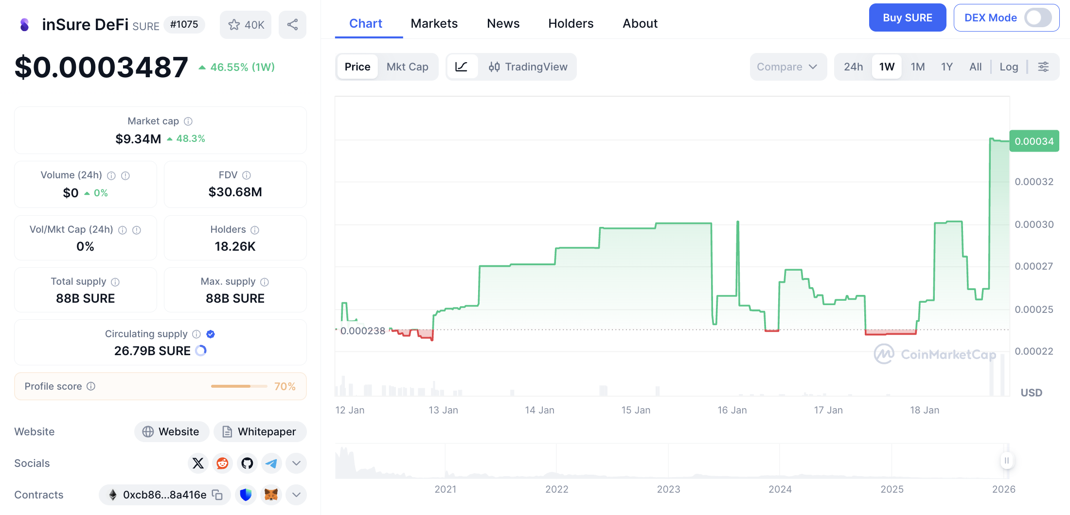1070x515 pixels.
Task: Open chart settings sliders icon
Action: tap(1043, 67)
